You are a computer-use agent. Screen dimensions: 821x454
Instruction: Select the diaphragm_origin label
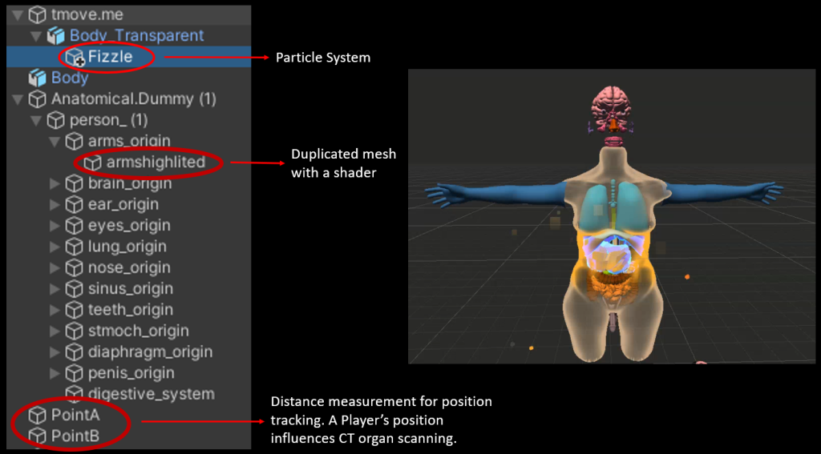tap(150, 352)
